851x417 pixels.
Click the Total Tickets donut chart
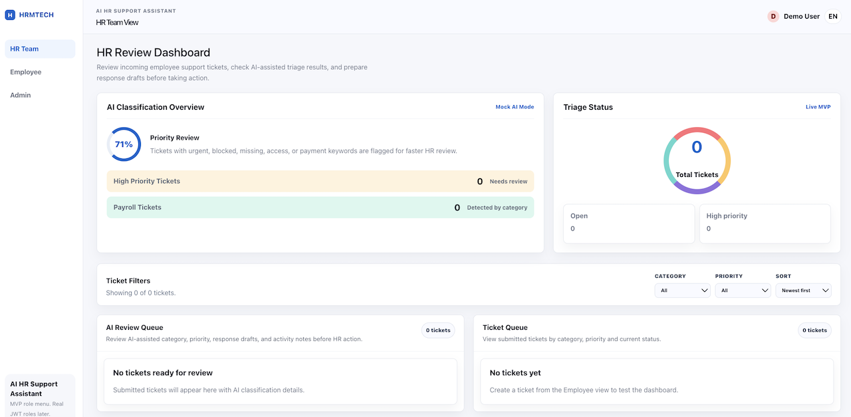point(697,161)
